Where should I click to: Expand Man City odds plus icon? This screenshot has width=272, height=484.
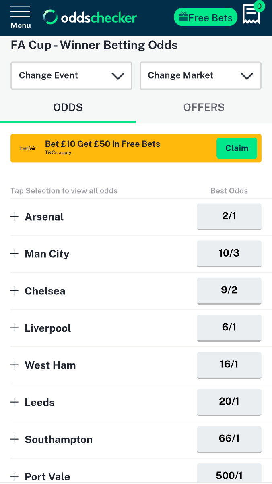tap(14, 254)
